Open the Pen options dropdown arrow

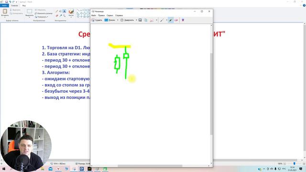pyautogui.click(x=166, y=20)
